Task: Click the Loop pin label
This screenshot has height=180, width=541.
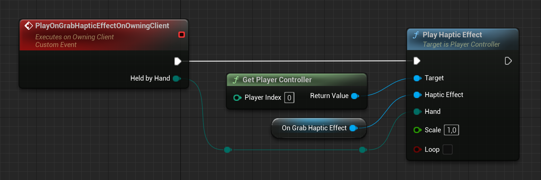Action: click(x=432, y=149)
